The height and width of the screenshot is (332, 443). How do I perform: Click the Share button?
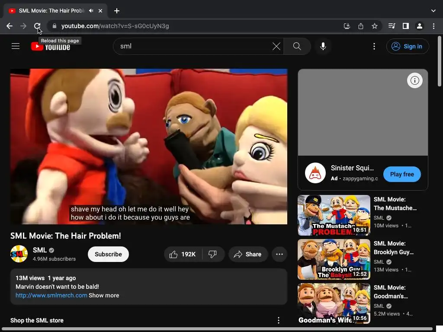click(248, 254)
